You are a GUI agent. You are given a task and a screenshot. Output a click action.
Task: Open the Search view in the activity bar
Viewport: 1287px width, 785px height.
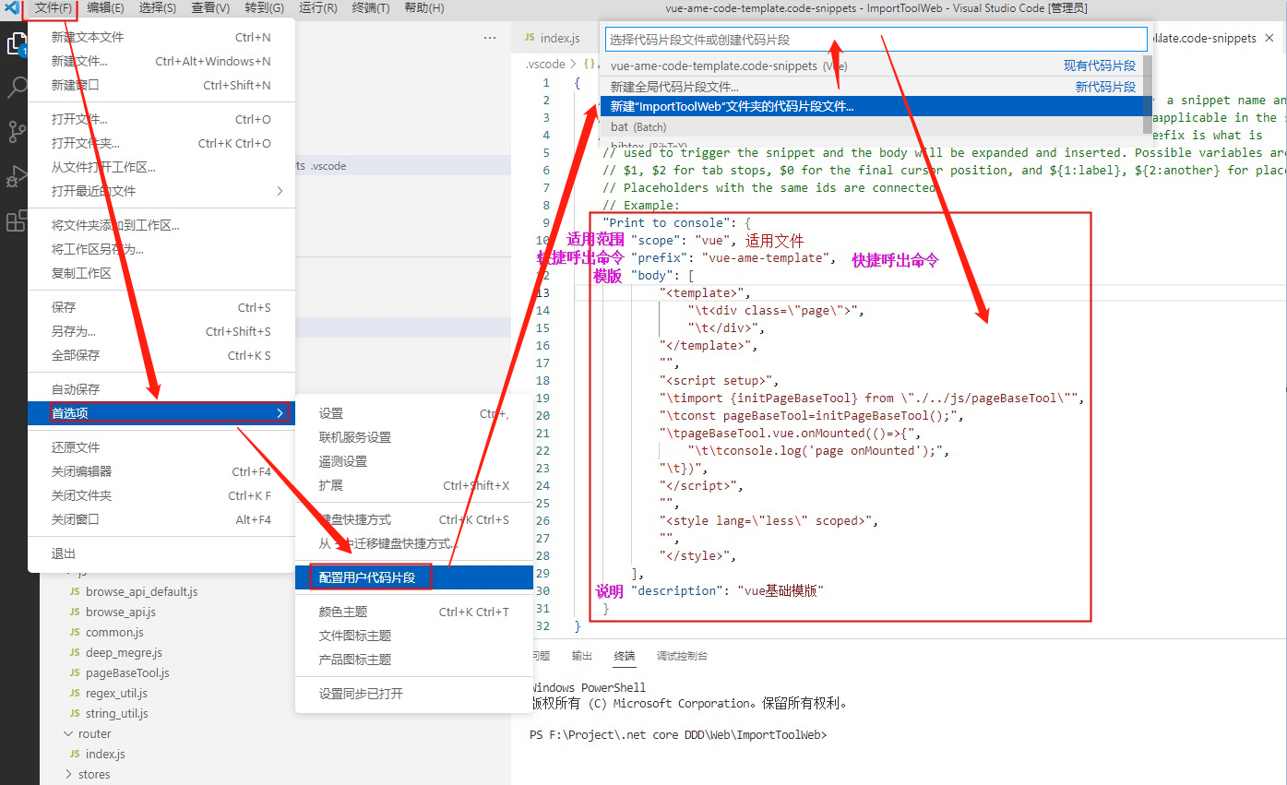click(x=17, y=88)
